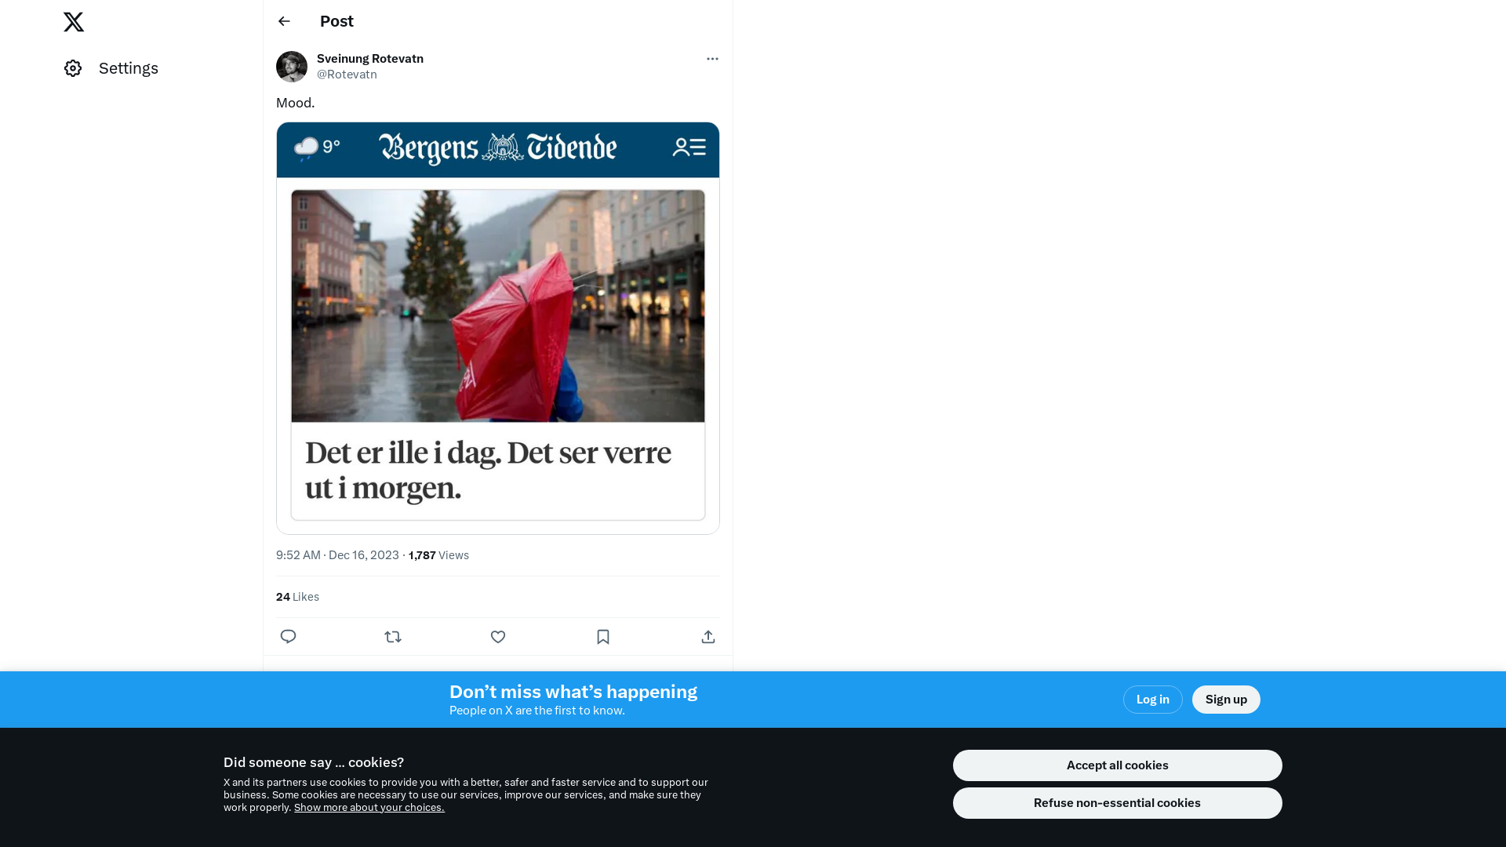Reply using the speech bubble icon
Image resolution: width=1506 pixels, height=847 pixels.
(288, 637)
